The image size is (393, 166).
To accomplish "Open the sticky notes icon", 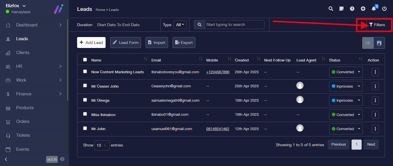I will [342, 9].
